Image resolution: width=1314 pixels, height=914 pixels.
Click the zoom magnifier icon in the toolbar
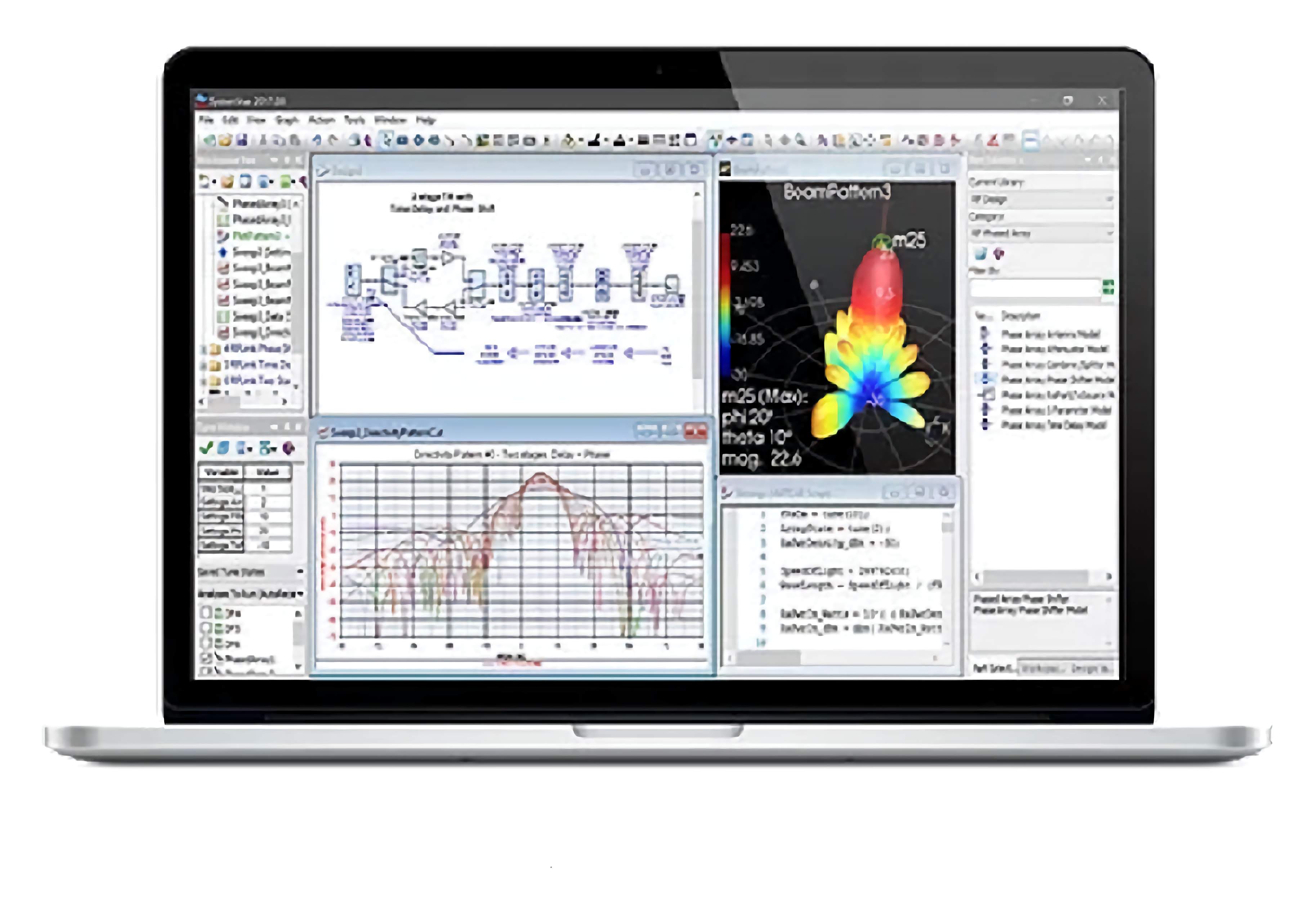point(801,140)
